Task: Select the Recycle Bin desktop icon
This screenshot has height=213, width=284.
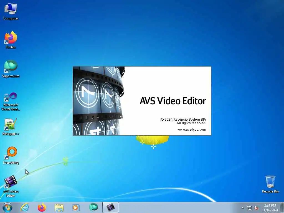Action: tap(270, 184)
